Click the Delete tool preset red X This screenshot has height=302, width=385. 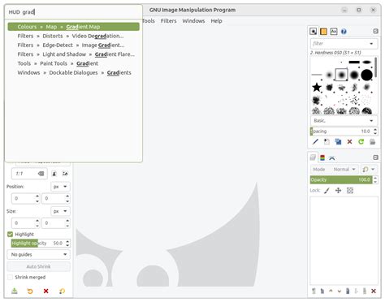point(46,291)
